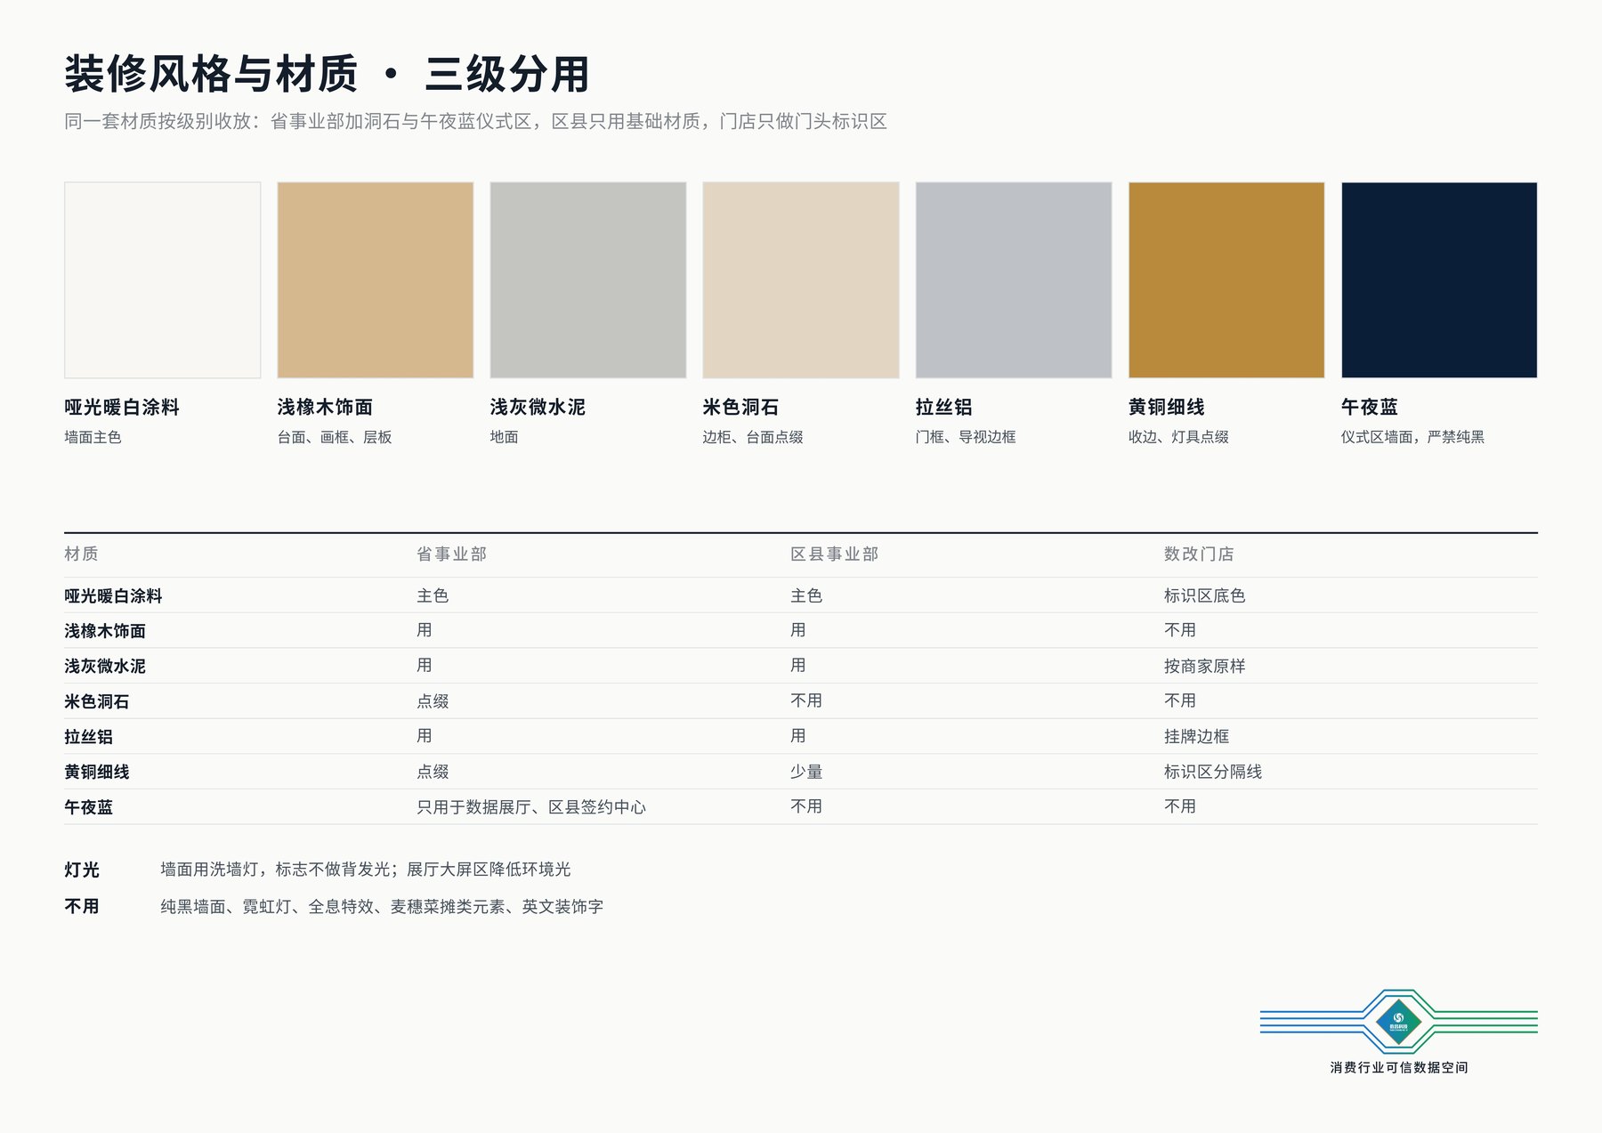The image size is (1602, 1133).
Task: Click the 收边、灯具点缀 caption
Action: (x=1178, y=437)
